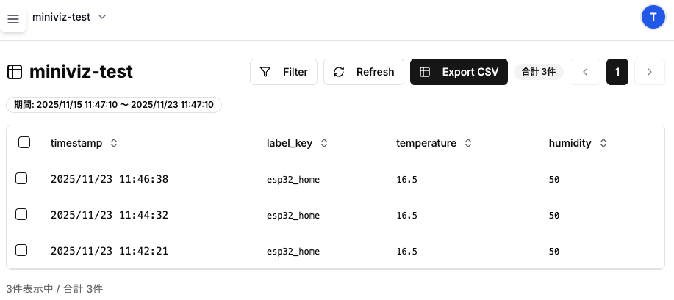The image size is (674, 300).
Task: Select the 11:44:32 row checkbox
Action: (21, 214)
